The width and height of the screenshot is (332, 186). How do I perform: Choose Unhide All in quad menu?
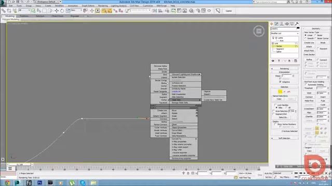point(176,91)
